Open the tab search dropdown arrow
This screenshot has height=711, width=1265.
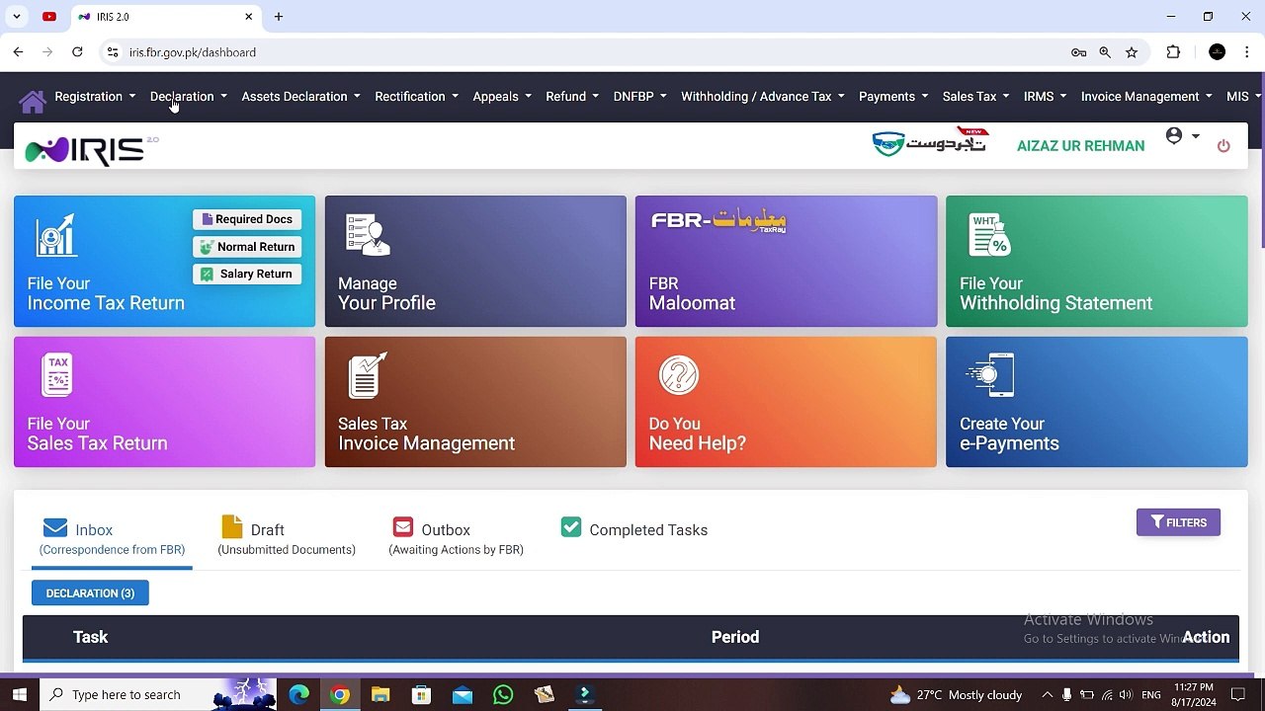pyautogui.click(x=17, y=17)
